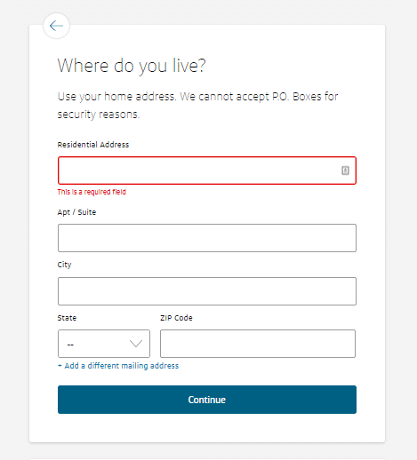Click the City field label
This screenshot has height=460, width=417.
pyautogui.click(x=64, y=265)
